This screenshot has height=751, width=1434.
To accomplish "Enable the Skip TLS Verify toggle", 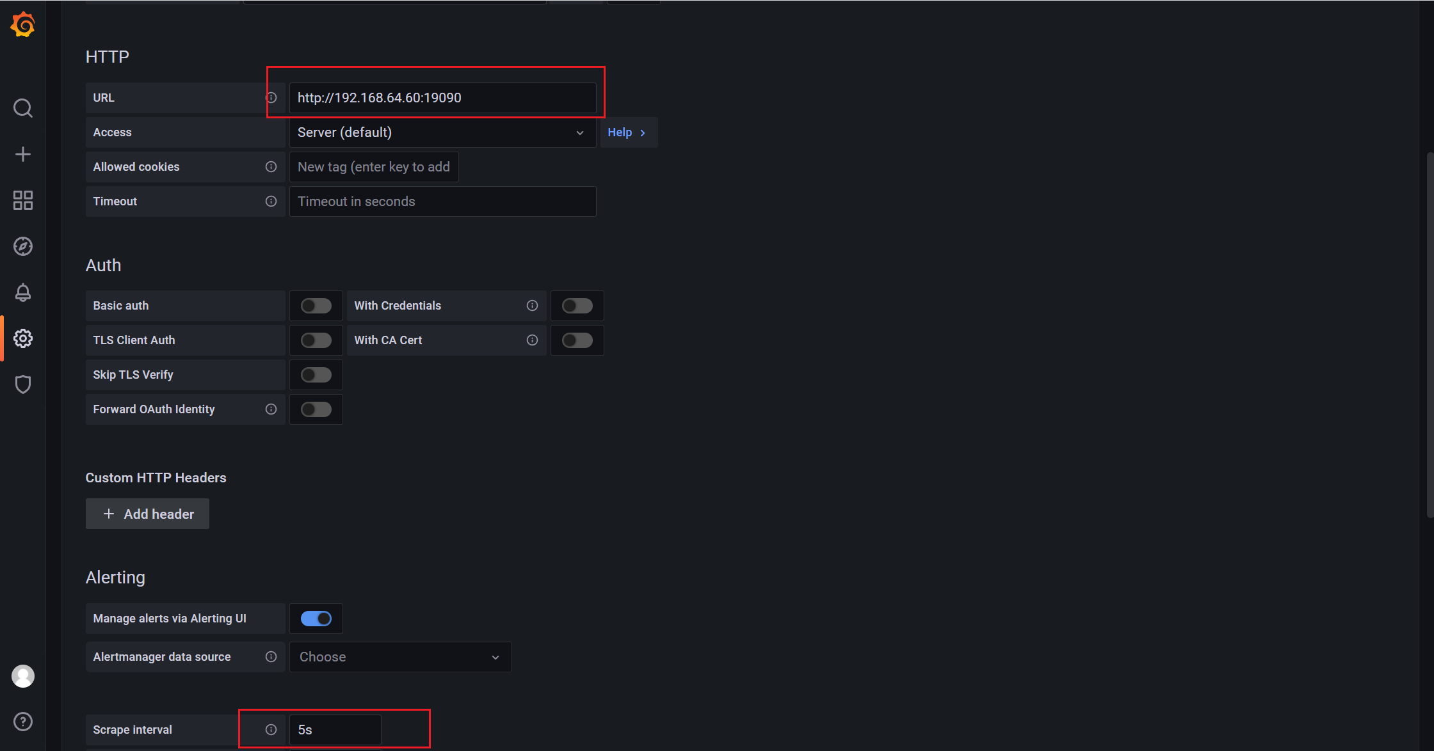I will (317, 375).
